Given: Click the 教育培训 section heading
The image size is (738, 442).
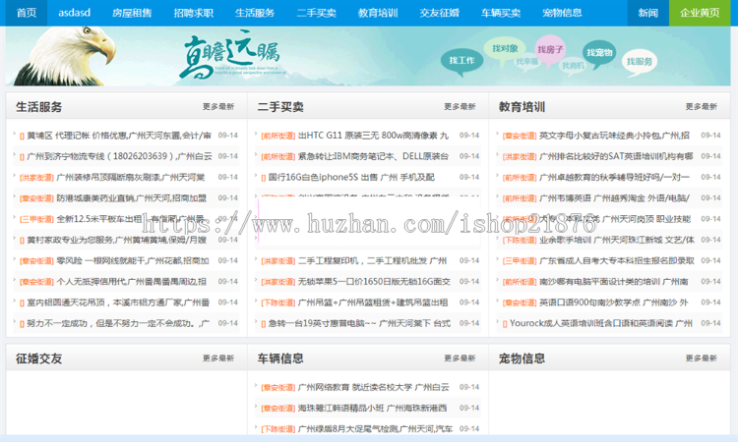Looking at the screenshot, I should (x=522, y=107).
